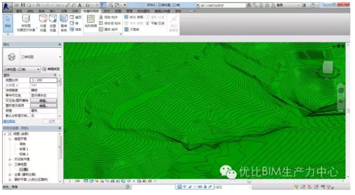Image resolution: width=355 pixels, height=195 pixels.
Task: Click the Toposurface (地形表面) tool
Action: click(x=91, y=22)
